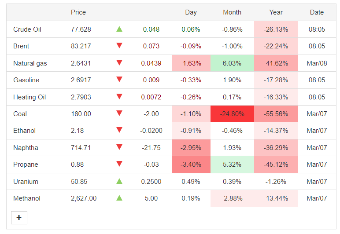Click Crude Oil year change -26.13%
340x234 pixels.
click(276, 29)
